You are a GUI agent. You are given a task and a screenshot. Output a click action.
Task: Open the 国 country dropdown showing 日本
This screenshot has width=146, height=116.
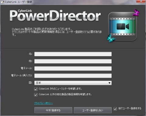tap(73, 83)
